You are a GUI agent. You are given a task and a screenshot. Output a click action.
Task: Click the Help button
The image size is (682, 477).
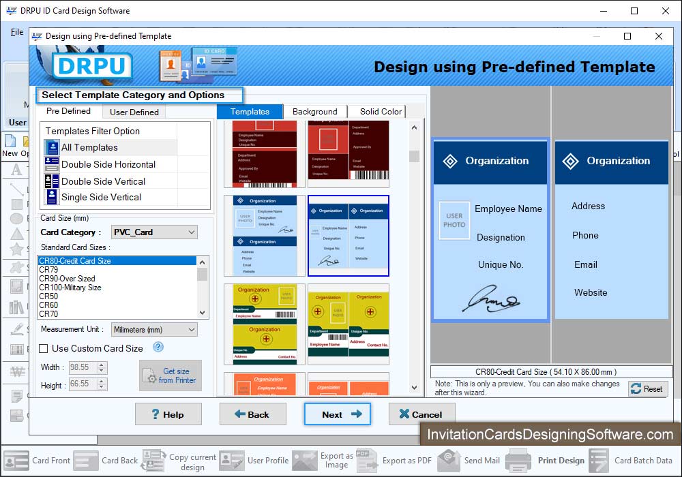(x=168, y=414)
